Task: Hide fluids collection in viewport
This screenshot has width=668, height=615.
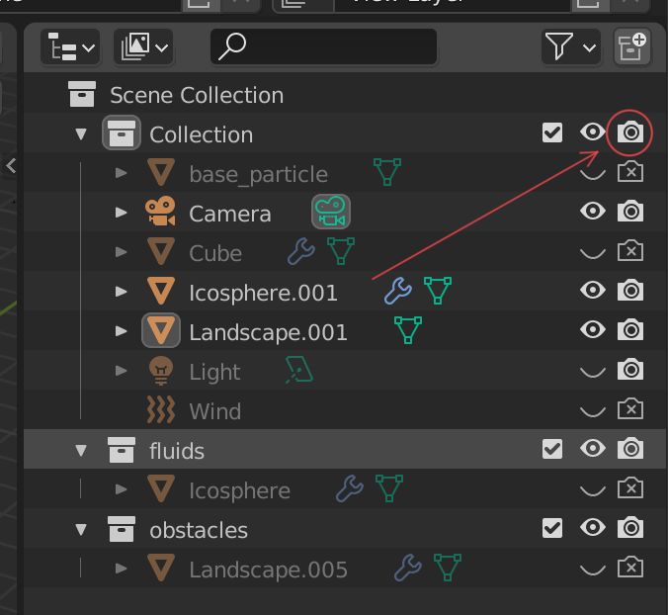Action: [592, 448]
